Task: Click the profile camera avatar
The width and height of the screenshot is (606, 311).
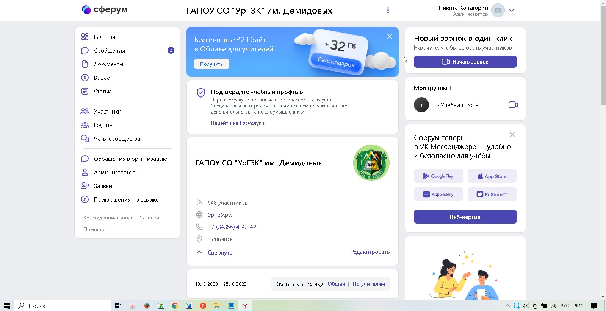Action: (x=498, y=10)
